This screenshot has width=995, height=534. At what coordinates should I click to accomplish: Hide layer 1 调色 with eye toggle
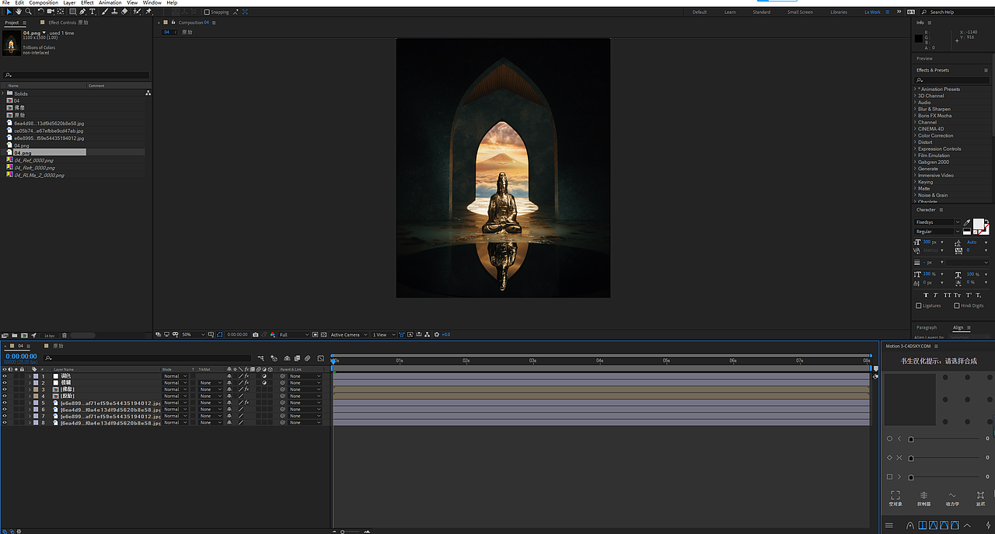coord(5,376)
